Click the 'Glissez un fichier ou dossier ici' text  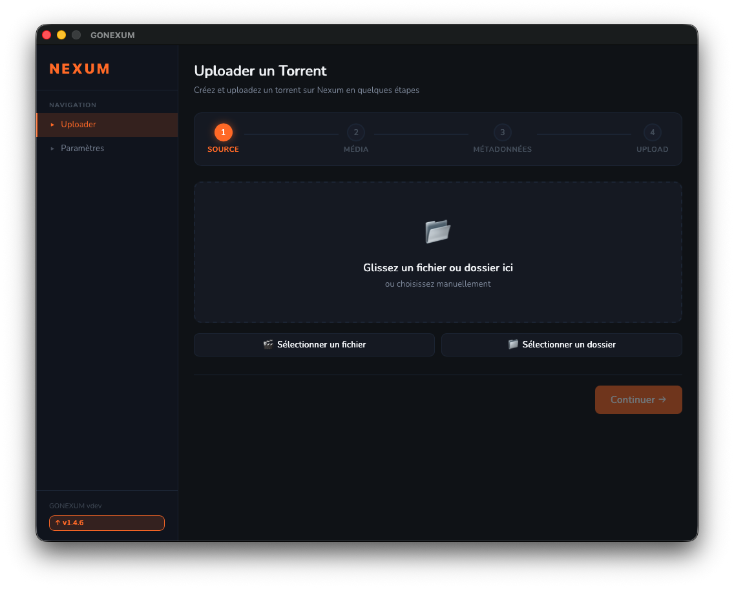(x=437, y=267)
